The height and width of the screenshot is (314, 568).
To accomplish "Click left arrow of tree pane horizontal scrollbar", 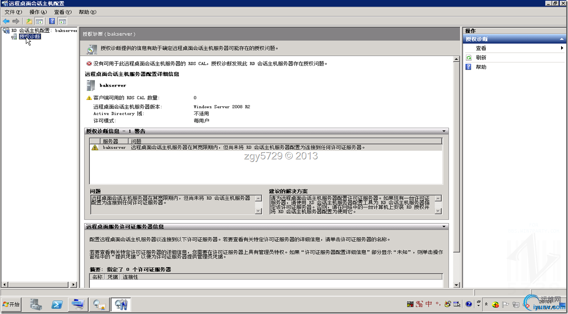I will click(5, 285).
